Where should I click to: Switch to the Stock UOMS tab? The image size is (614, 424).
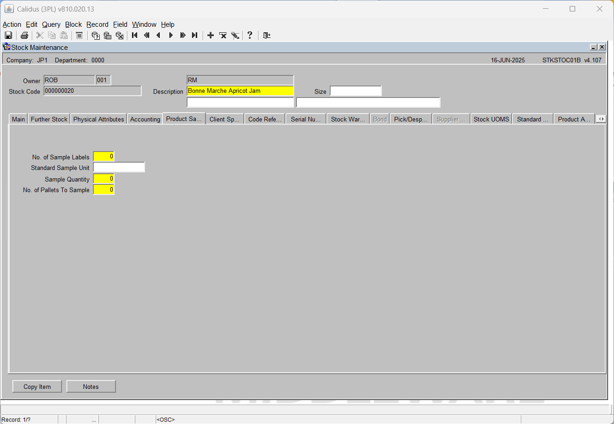[491, 119]
